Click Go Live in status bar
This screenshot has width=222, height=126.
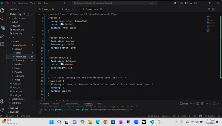click(x=210, y=116)
